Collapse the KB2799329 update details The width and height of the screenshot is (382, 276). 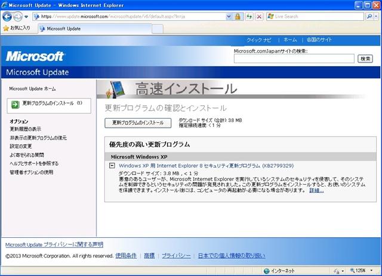click(x=112, y=166)
